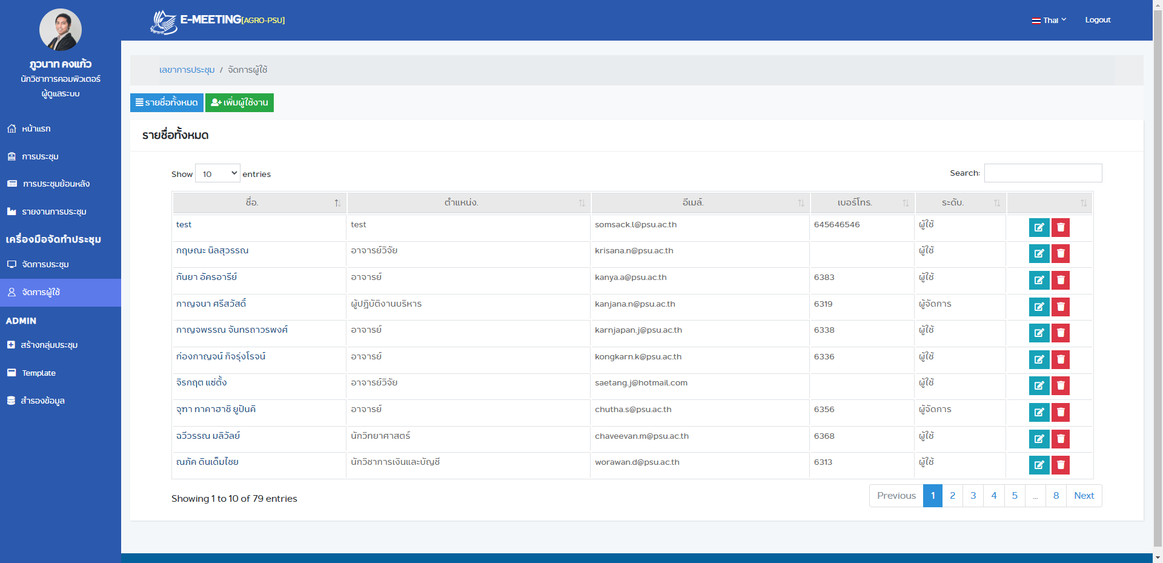This screenshot has width=1163, height=563.
Task: Sort table by ตำแหน่ง column
Action: point(469,202)
